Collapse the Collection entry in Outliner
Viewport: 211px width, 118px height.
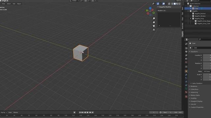point(188,6)
